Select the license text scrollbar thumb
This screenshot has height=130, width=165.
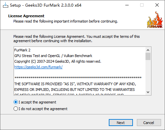point(148,56)
